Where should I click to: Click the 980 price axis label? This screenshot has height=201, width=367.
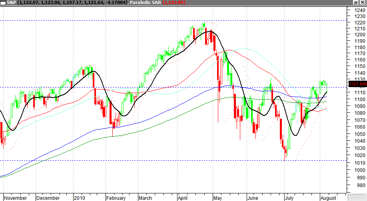tap(361, 185)
